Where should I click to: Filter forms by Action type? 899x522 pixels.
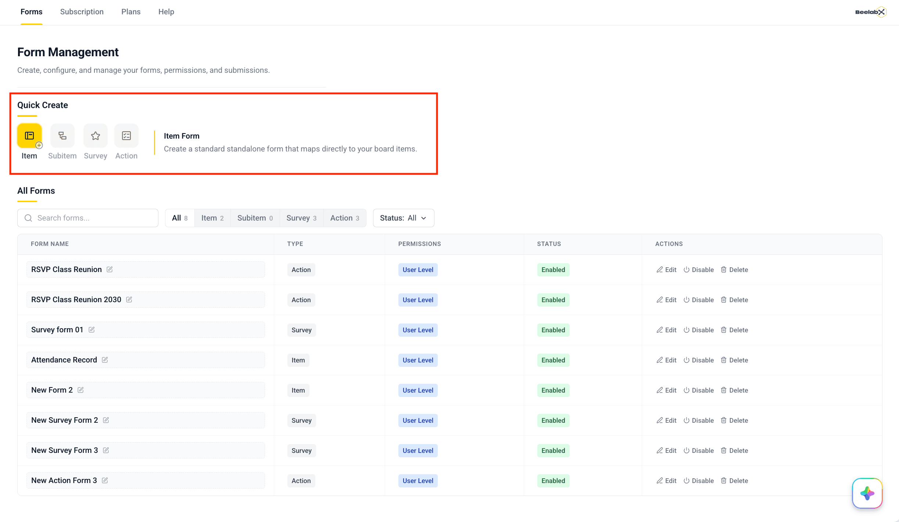click(345, 218)
